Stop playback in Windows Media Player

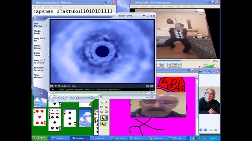[x=58, y=98]
